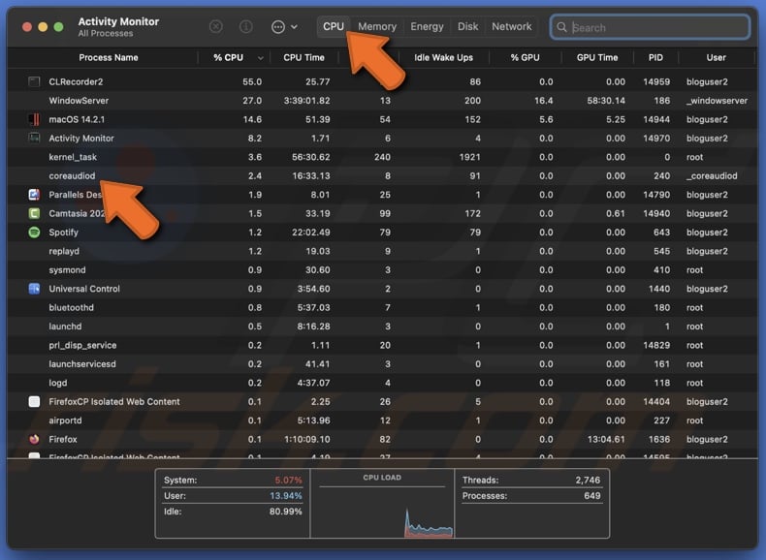Viewport: 766px width, 560px height.
Task: Click the stop process toolbar icon
Action: 216,26
